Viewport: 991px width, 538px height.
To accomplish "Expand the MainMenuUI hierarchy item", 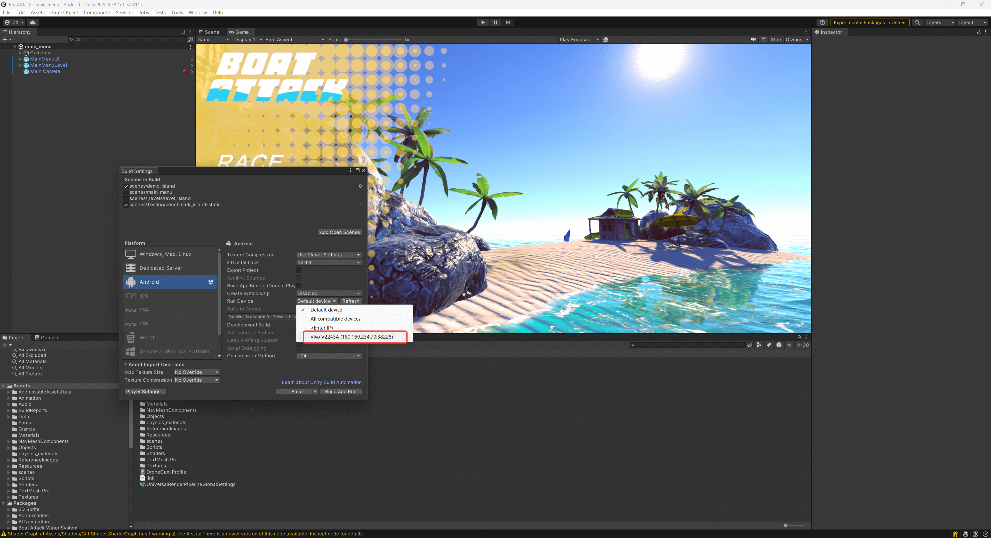I will (20, 59).
